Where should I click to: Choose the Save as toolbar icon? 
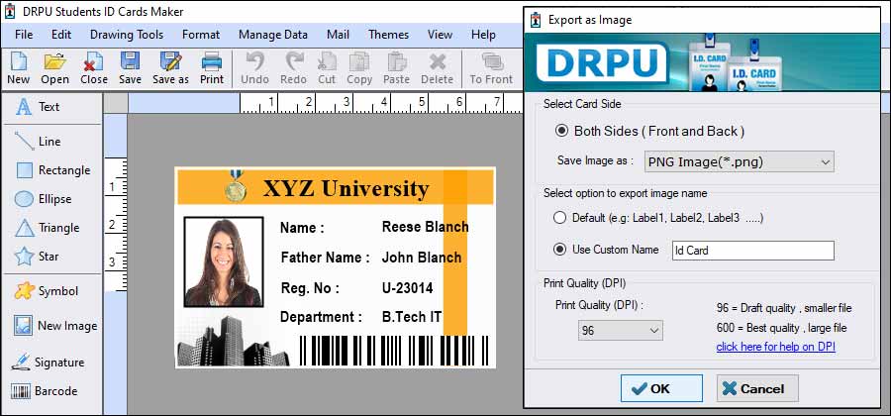pos(170,68)
